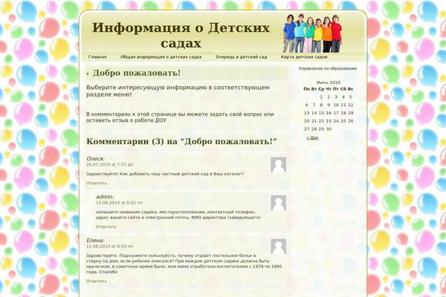This screenshot has width=446, height=297.
Task: Open Управление по образованию sidebar link
Action: pos(327,68)
